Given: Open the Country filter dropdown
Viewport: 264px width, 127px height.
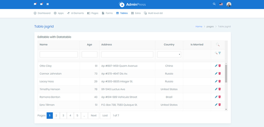Looking at the screenshot, I should click(x=169, y=54).
